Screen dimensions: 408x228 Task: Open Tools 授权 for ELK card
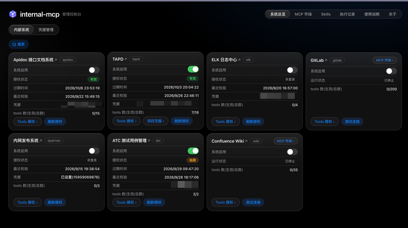click(226, 121)
